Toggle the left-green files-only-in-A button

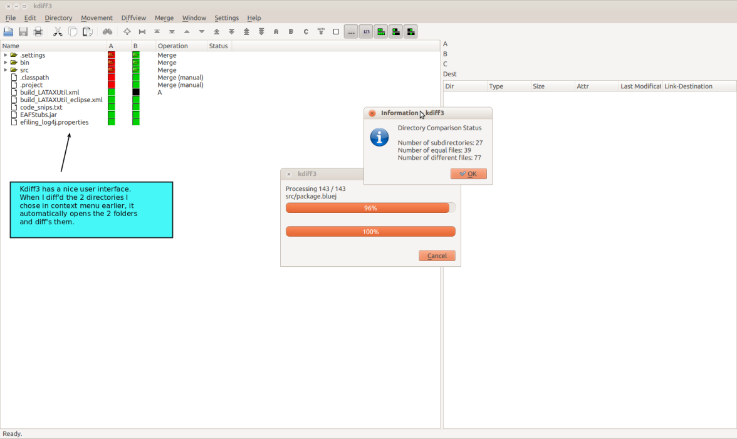point(396,31)
